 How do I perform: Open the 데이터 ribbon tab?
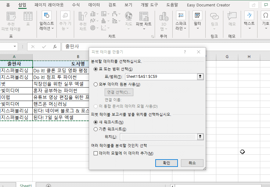tap(94, 5)
